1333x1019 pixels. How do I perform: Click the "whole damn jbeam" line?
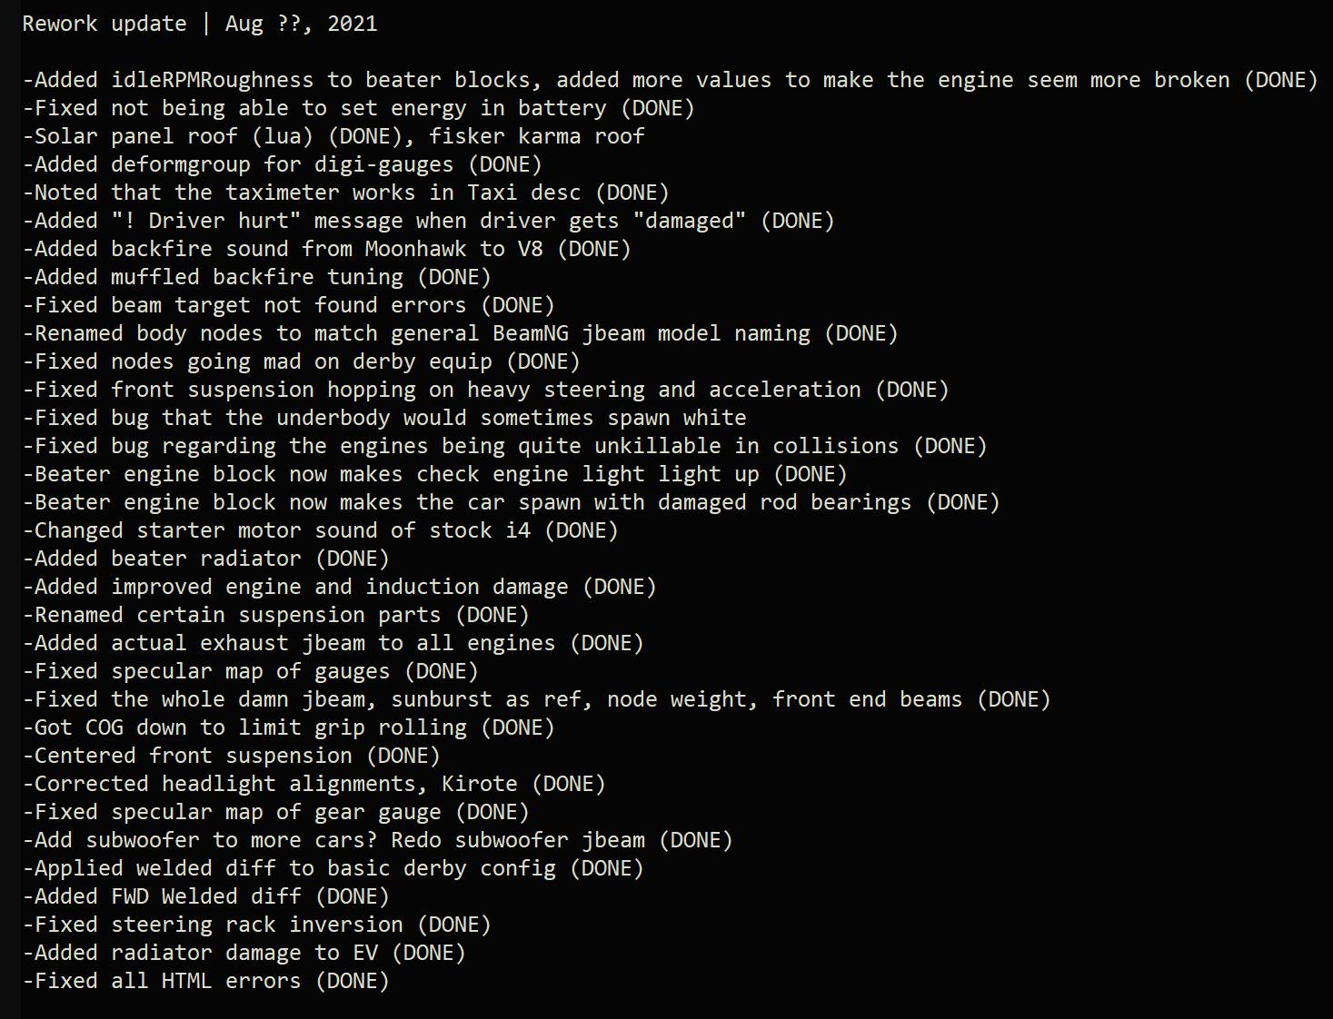(536, 700)
